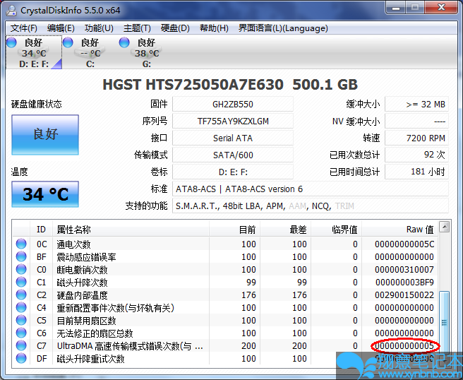Click the volume label field D: E: F:
Screen dimensions: 463x380
pos(233,172)
